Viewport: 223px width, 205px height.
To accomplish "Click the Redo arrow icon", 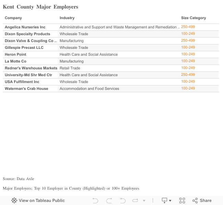I will (109, 201).
